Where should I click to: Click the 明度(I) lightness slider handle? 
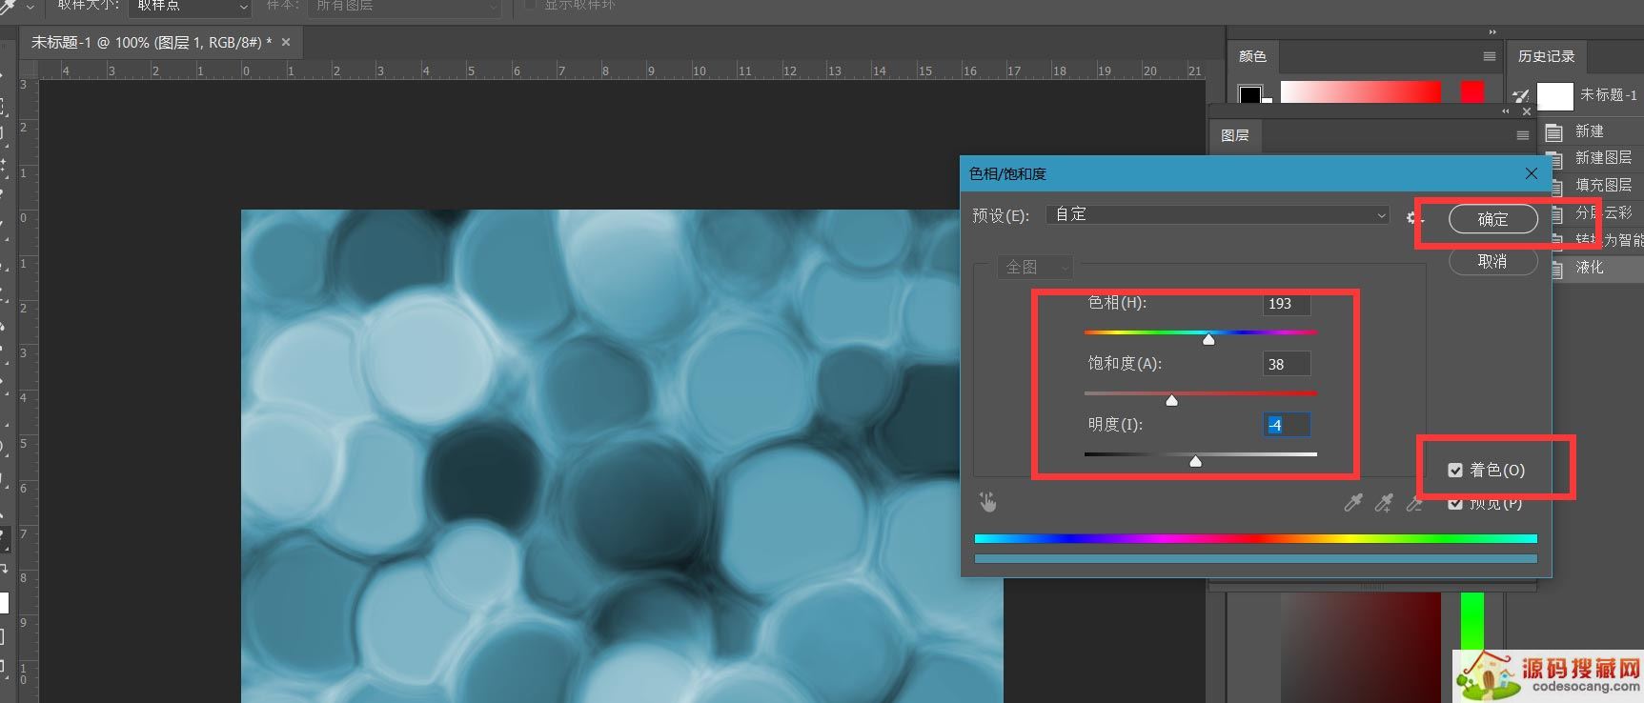click(x=1195, y=461)
